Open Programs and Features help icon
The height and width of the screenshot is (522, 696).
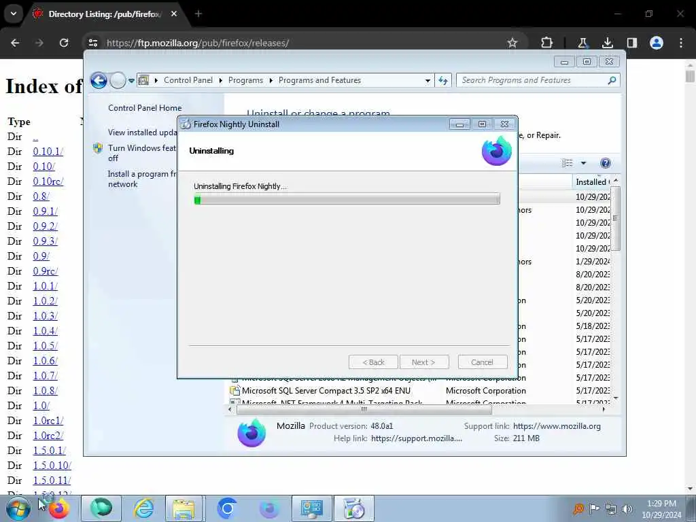pyautogui.click(x=605, y=163)
